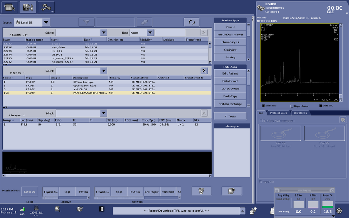Switch to the Protocol Notes tab

(278, 113)
